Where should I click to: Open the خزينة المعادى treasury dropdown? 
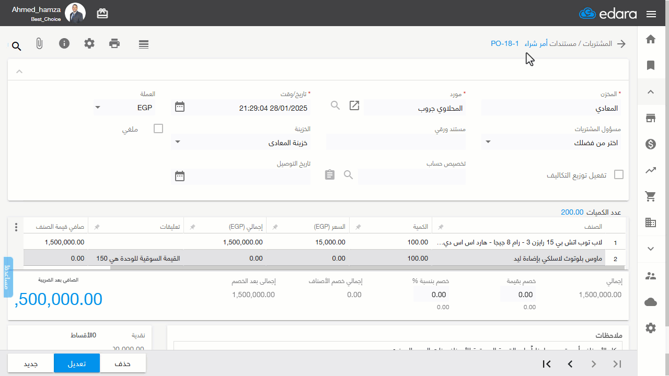coord(241,142)
